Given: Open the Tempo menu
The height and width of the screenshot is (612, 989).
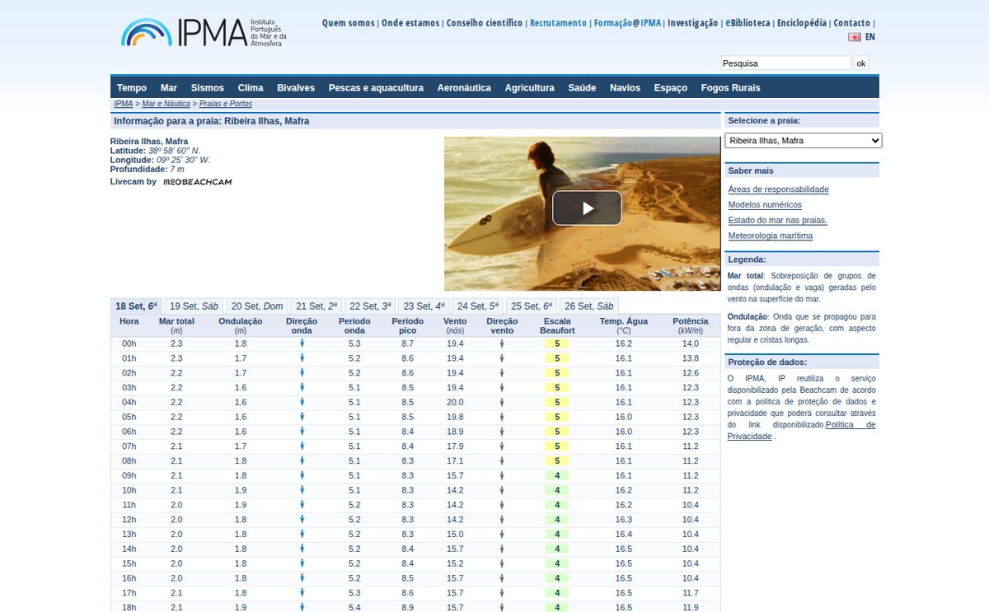Looking at the screenshot, I should (x=132, y=88).
